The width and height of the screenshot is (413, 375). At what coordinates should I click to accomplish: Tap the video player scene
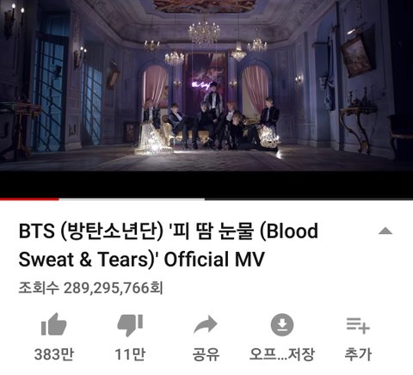click(x=206, y=85)
